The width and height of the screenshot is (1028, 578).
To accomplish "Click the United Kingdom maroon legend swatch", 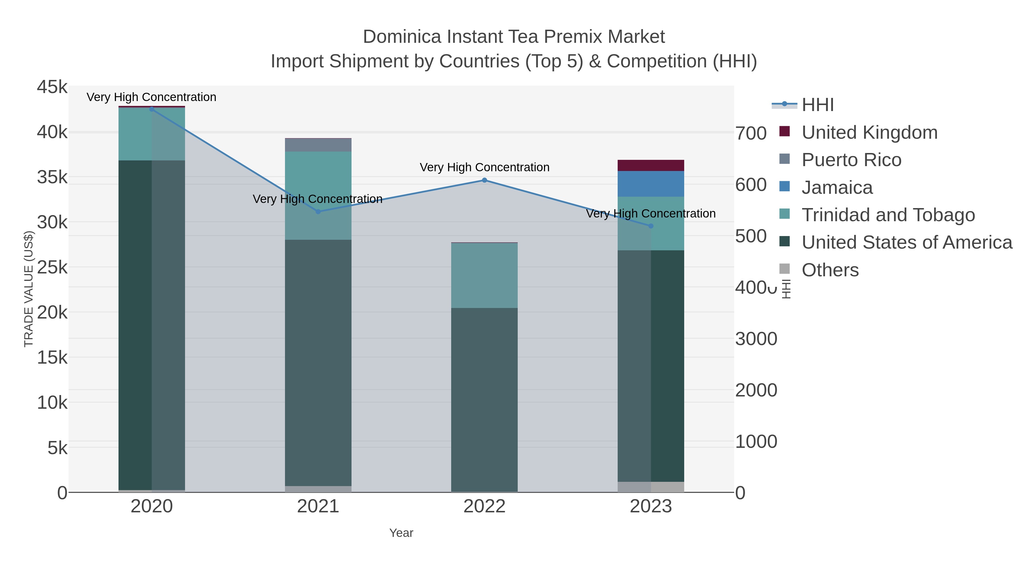I will [x=785, y=131].
